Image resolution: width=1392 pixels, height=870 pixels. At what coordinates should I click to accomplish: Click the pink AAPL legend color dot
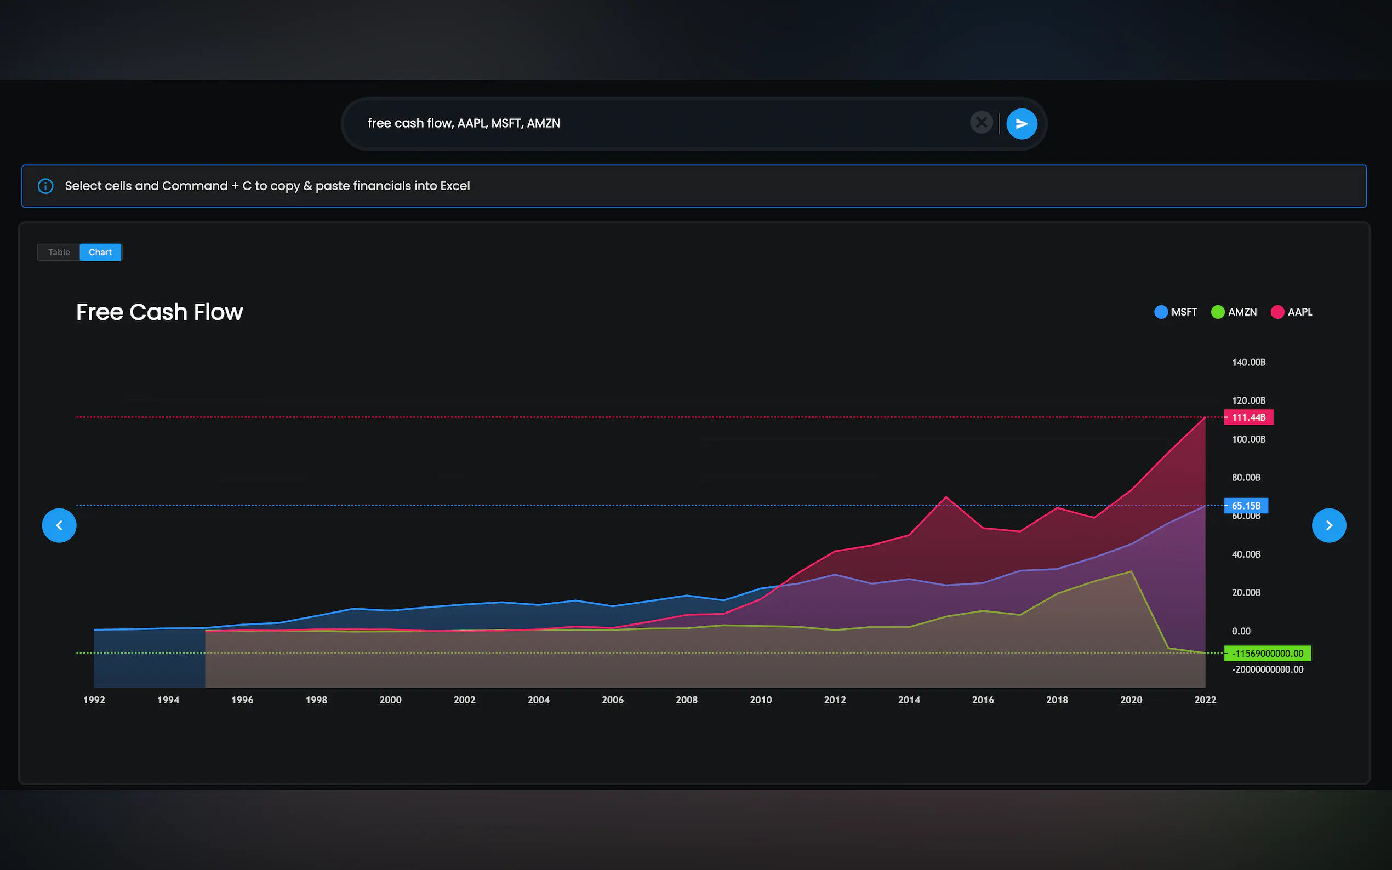pyautogui.click(x=1277, y=312)
